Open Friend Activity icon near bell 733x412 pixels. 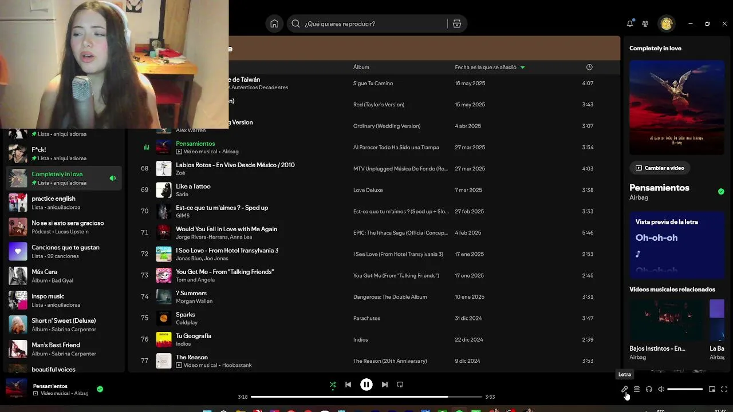pyautogui.click(x=645, y=23)
